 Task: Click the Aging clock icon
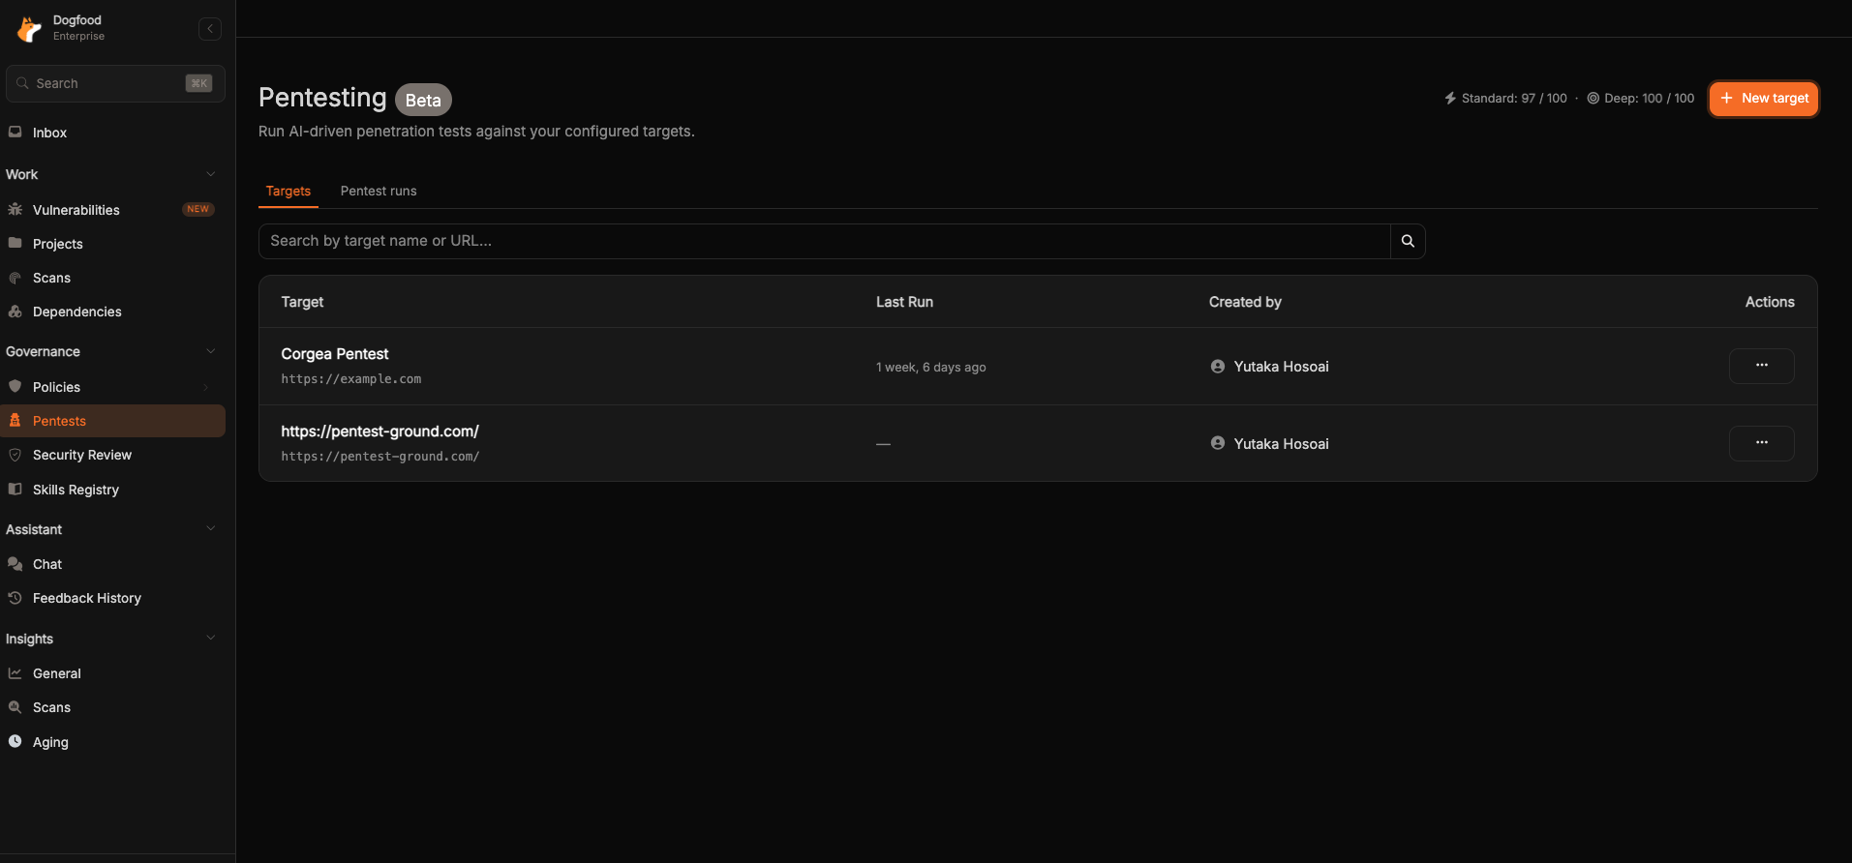(15, 741)
